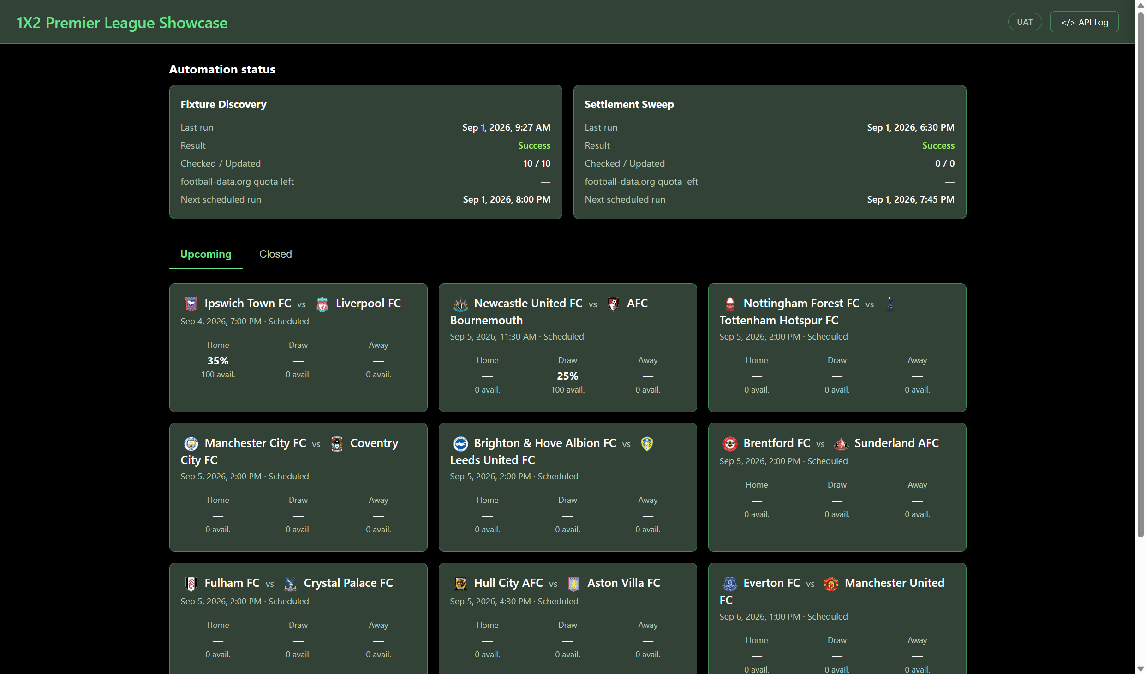
Task: Click 'Sep 5, 2026, 4:30 PM · Scheduled' text
Action: 514,602
